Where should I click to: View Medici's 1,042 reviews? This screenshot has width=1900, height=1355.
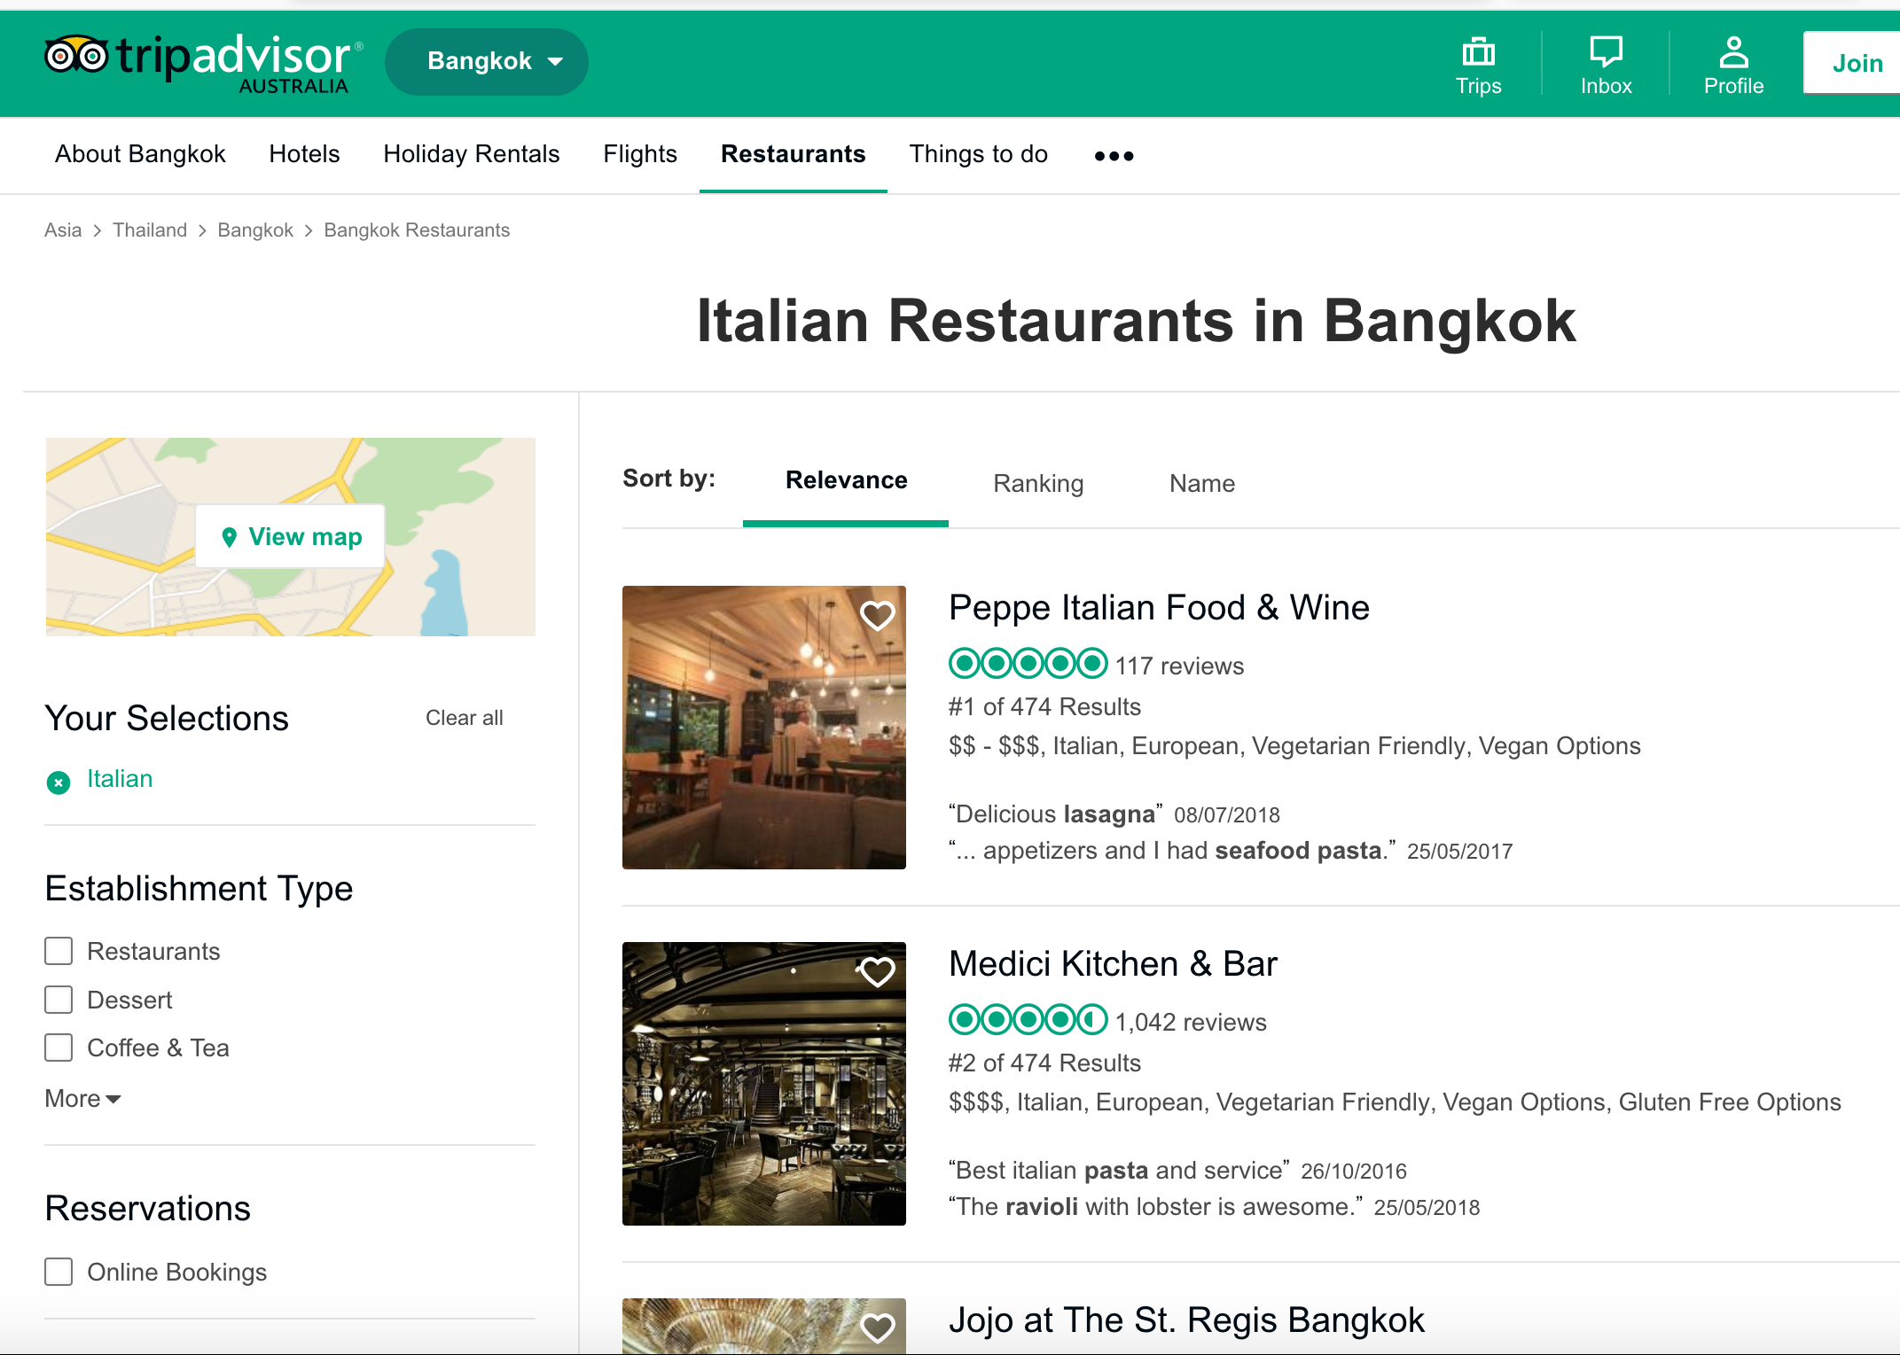tap(1191, 1022)
